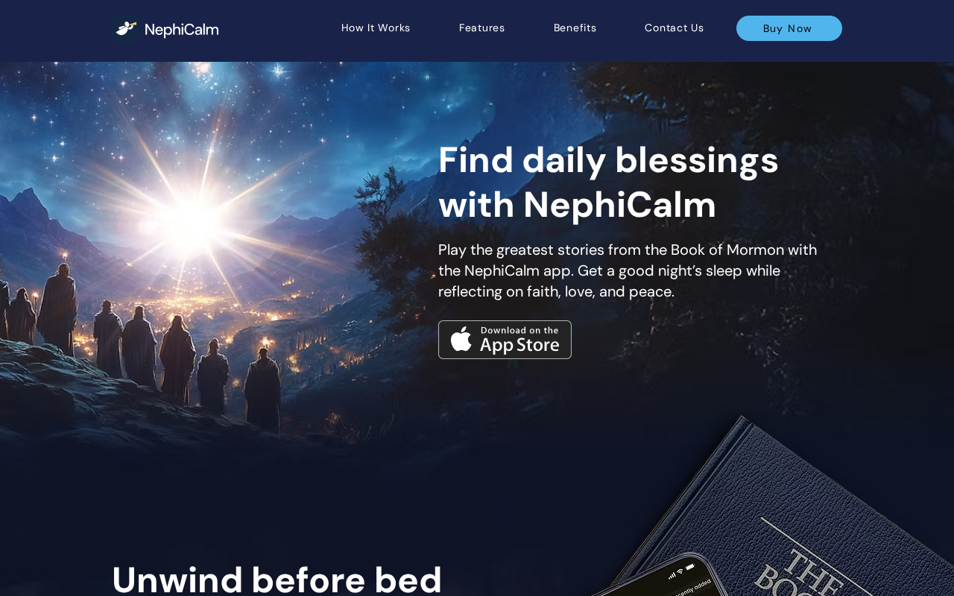
Task: Open the Contact Us page
Action: [x=674, y=28]
